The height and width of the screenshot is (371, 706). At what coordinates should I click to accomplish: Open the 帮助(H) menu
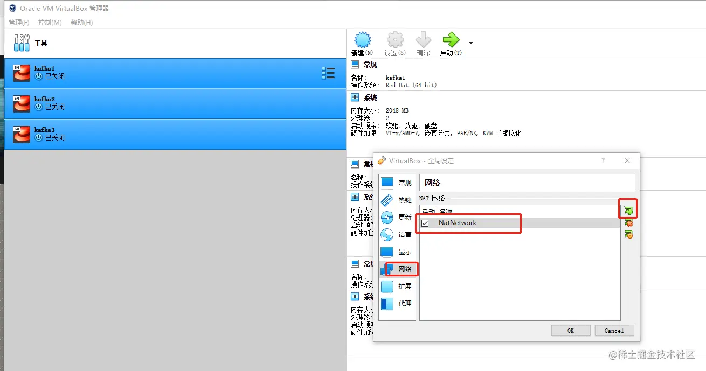82,22
